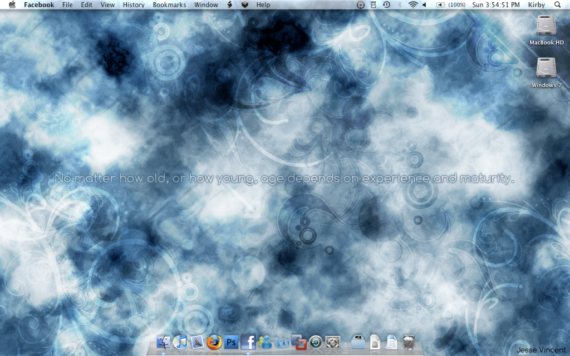Open the Facebook application menu
Viewport: 570px width, 356px height.
[x=39, y=4]
